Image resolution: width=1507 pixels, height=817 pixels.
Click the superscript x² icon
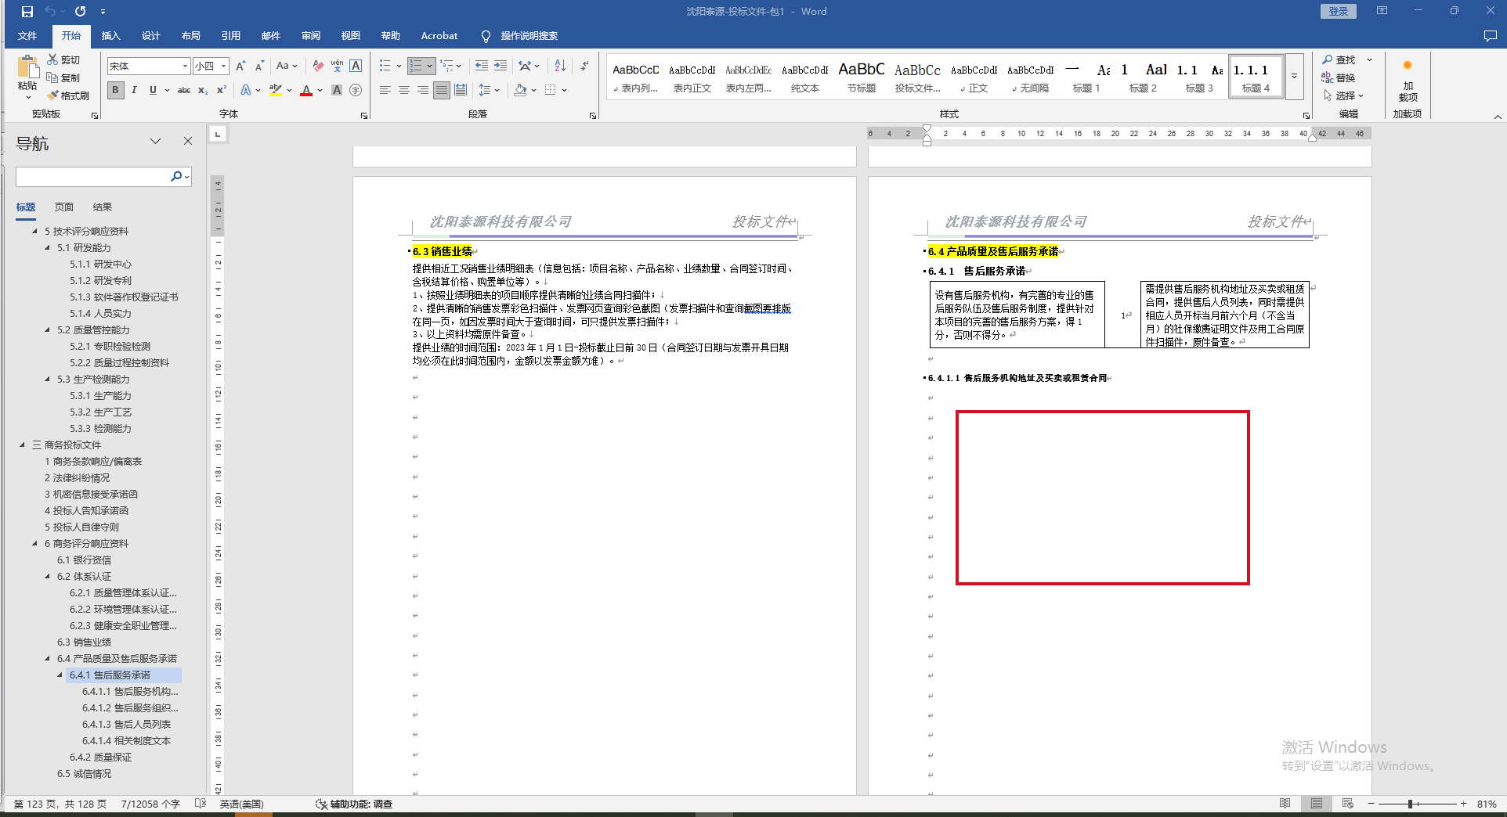tap(222, 90)
